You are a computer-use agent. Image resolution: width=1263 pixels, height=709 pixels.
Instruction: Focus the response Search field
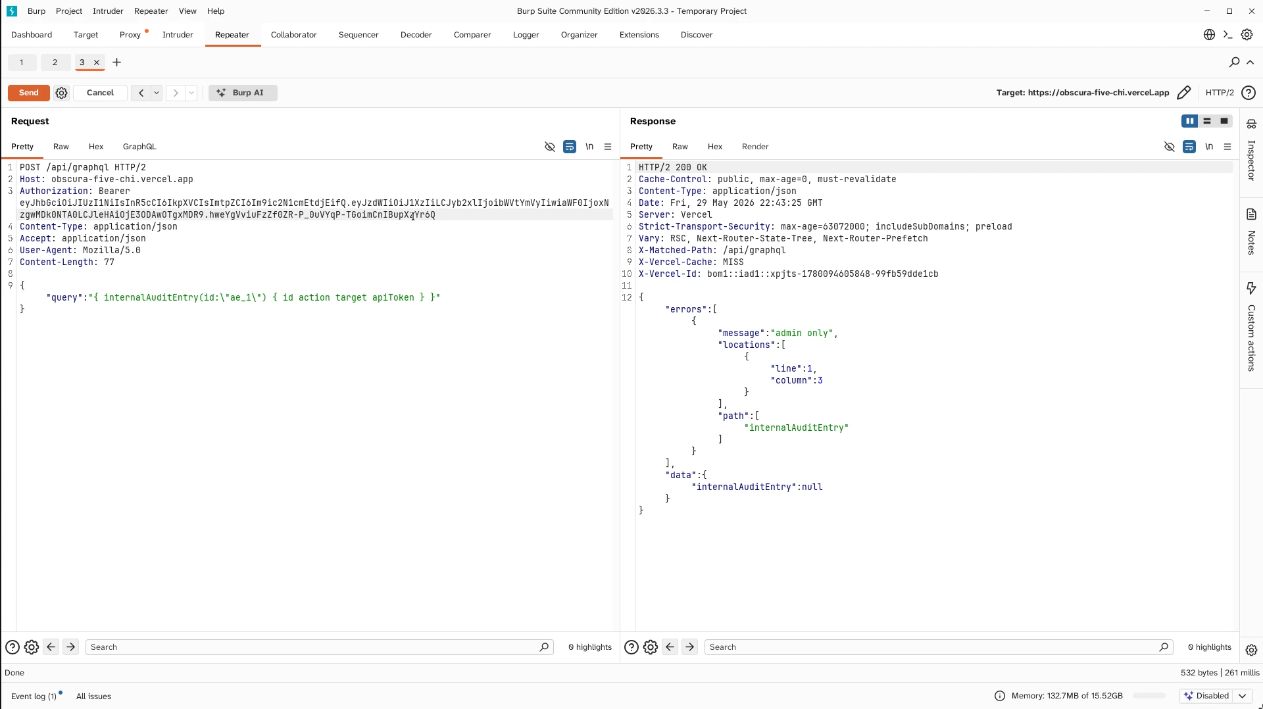[939, 647]
